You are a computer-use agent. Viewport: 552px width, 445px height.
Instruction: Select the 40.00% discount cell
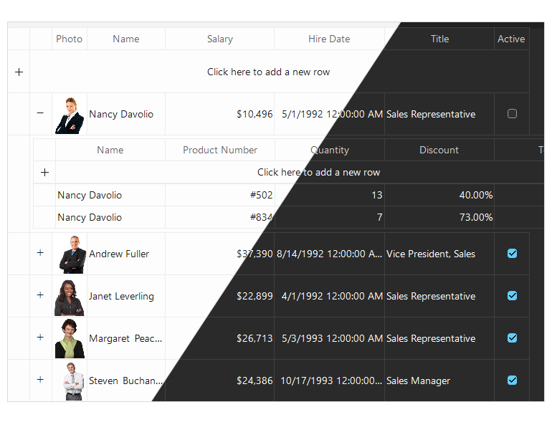439,195
